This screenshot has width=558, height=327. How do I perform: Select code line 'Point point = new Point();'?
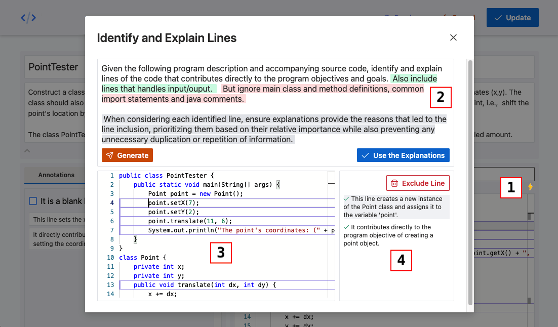[195, 193]
